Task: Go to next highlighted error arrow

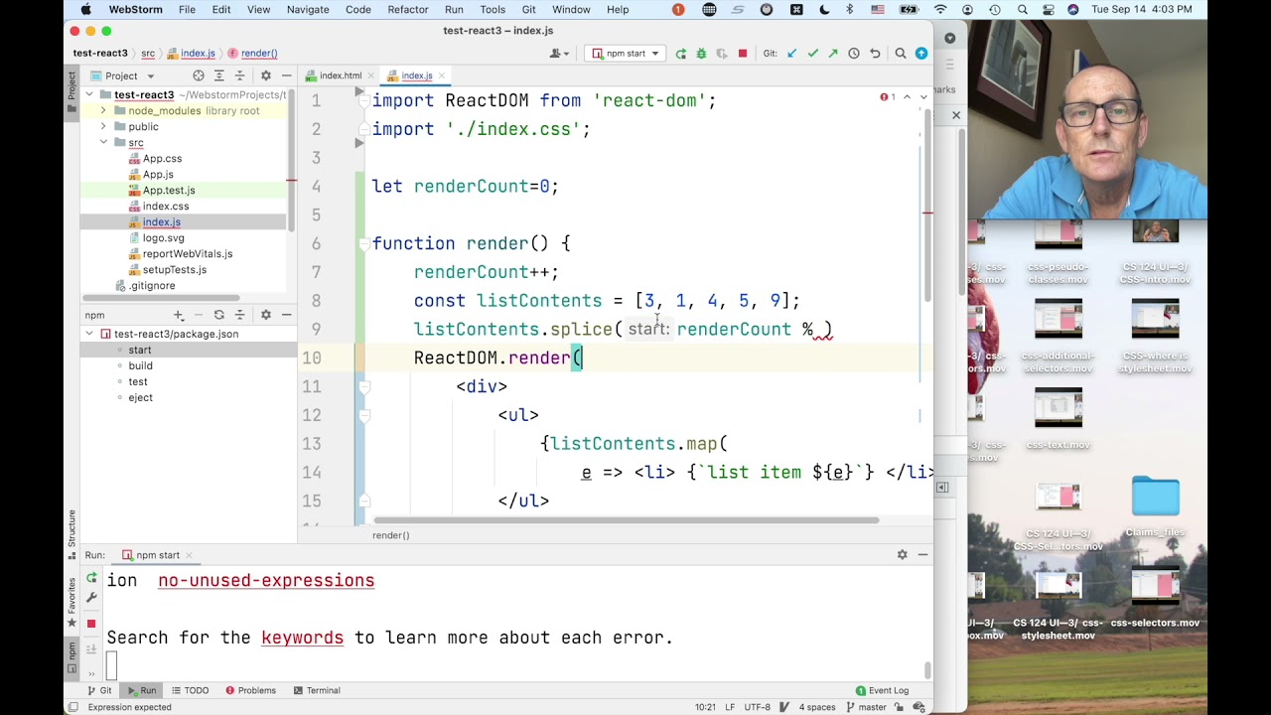Action: (x=923, y=97)
